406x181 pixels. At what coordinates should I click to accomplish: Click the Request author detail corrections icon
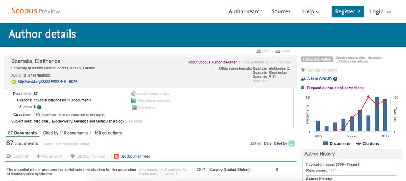(303, 88)
